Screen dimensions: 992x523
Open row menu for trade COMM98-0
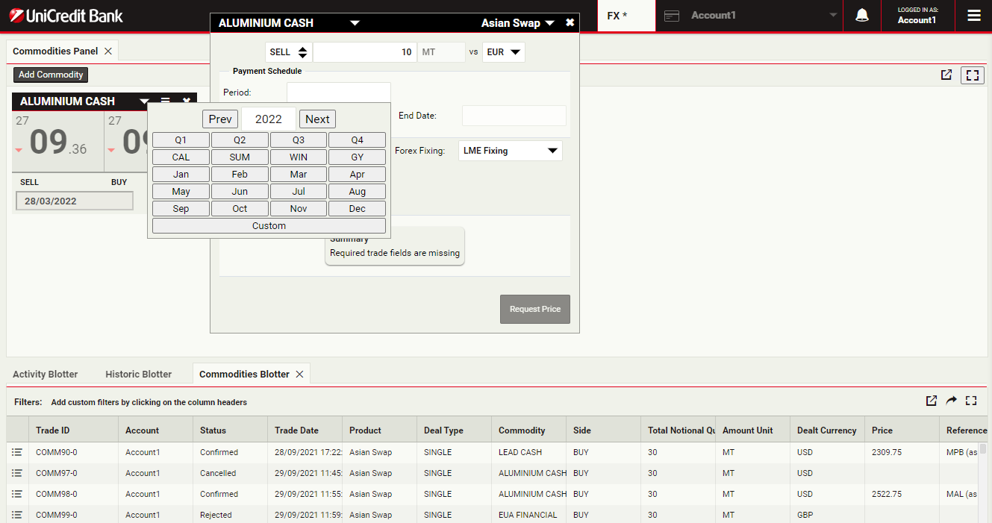coord(17,494)
